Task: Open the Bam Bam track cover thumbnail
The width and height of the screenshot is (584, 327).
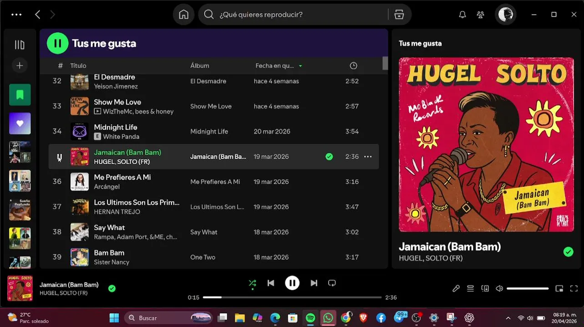Action: pos(80,257)
